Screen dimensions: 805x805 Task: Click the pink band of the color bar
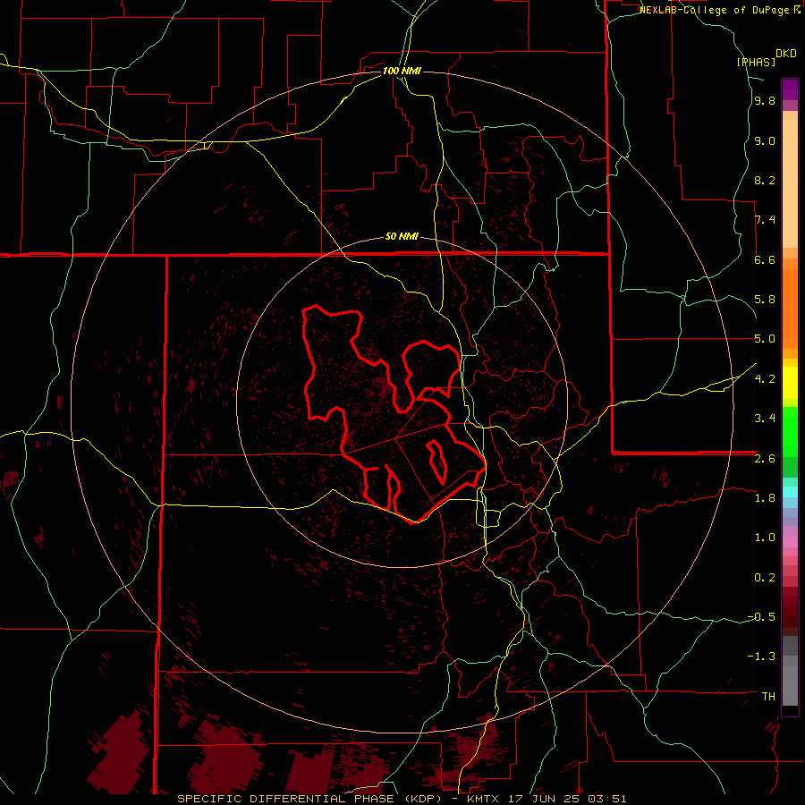(790, 542)
